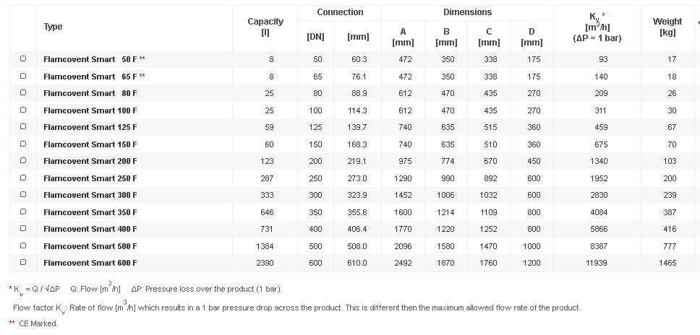Select the Flamcovent Smart 500 F product name
700x335 pixels.
pos(90,246)
